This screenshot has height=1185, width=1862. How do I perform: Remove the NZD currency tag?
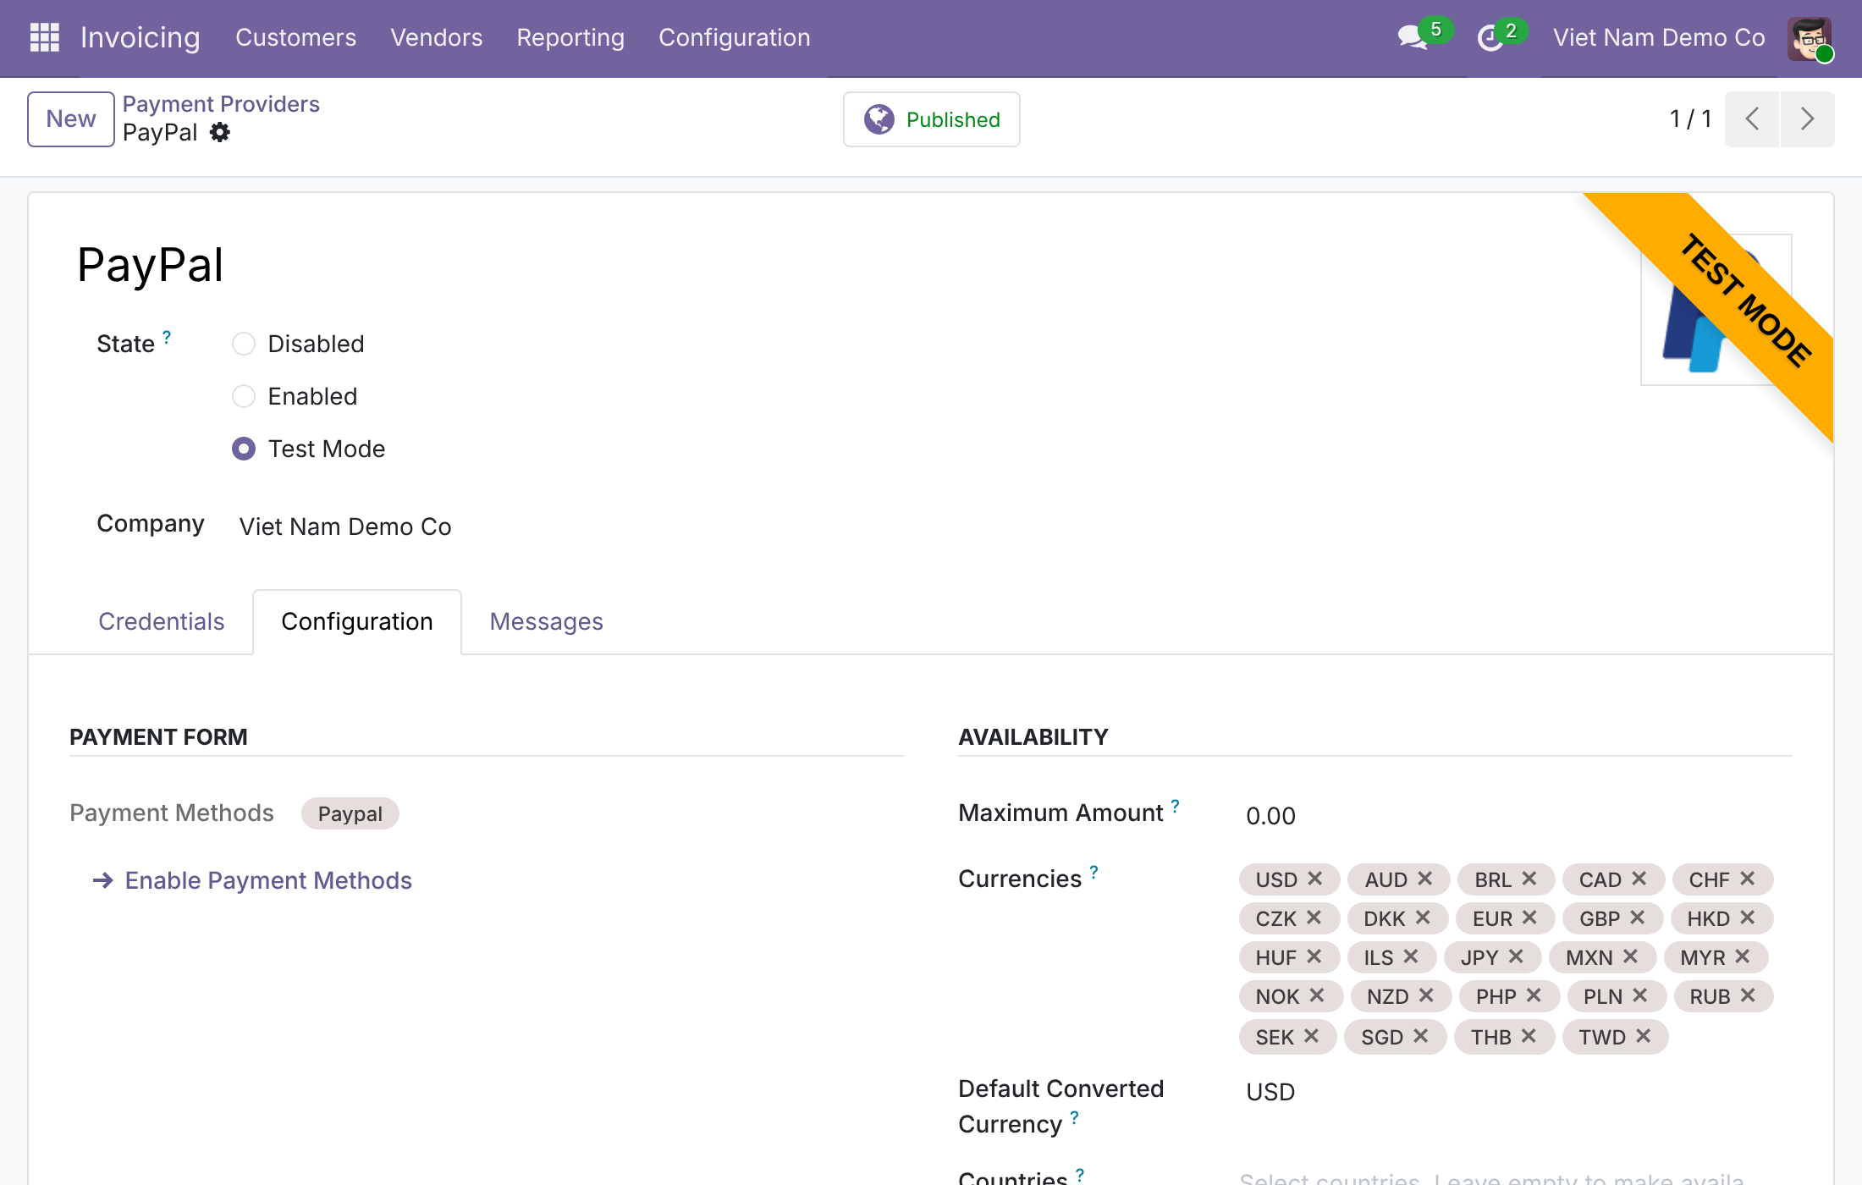pyautogui.click(x=1426, y=995)
